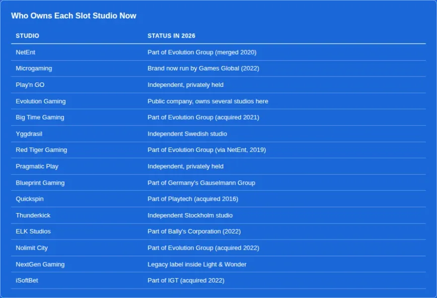Click the STUDIO column header

pos(27,36)
